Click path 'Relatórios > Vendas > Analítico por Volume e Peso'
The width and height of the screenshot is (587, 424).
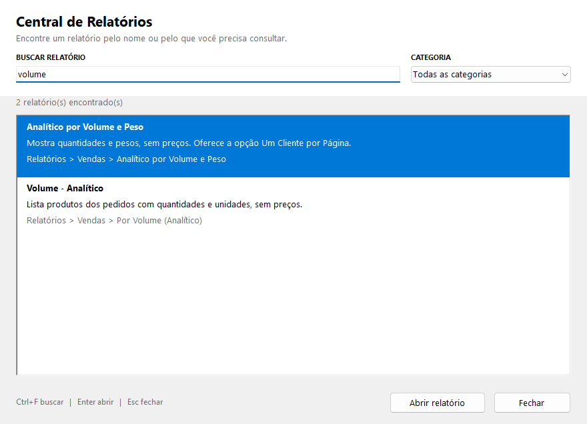click(126, 159)
